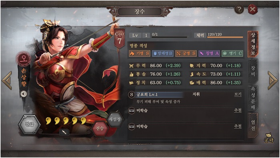Screen dimensions: 280x158
Task: Switch to the 상세정보 tab
Action: point(253,44)
